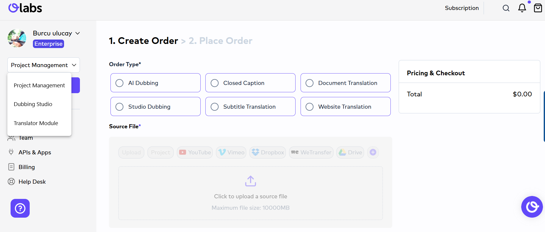Open Billing in the sidebar

26,167
